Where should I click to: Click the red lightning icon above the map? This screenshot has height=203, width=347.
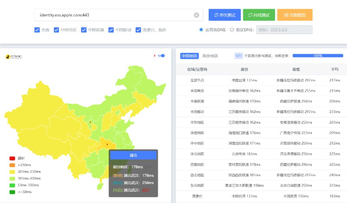tap(154, 56)
